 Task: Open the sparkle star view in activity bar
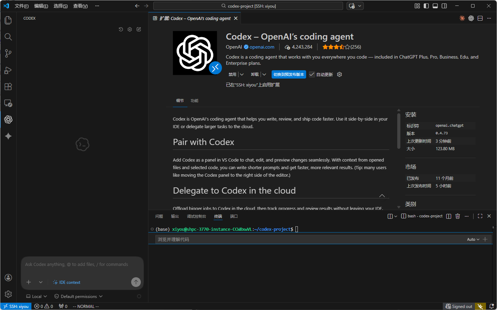pos(8,136)
